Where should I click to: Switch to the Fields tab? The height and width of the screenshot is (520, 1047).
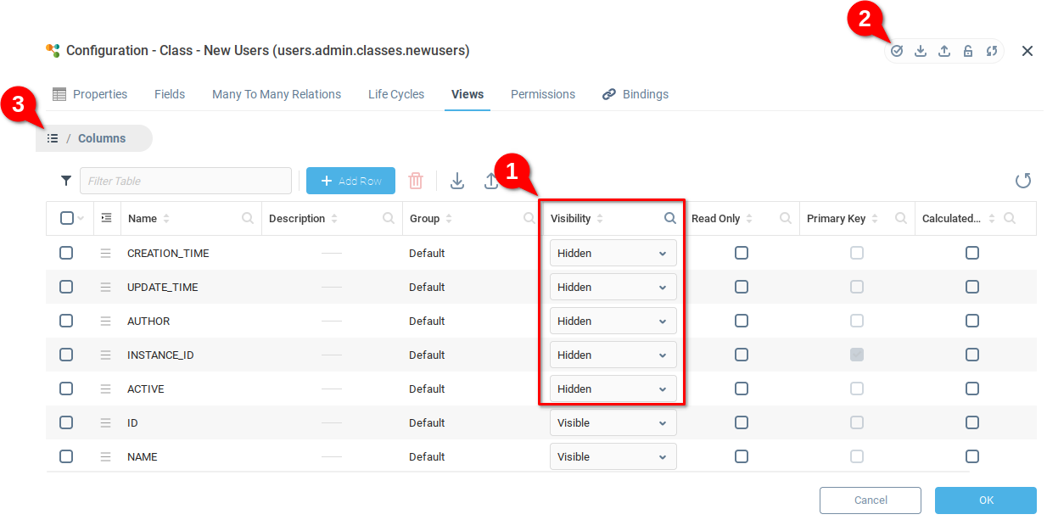(170, 94)
